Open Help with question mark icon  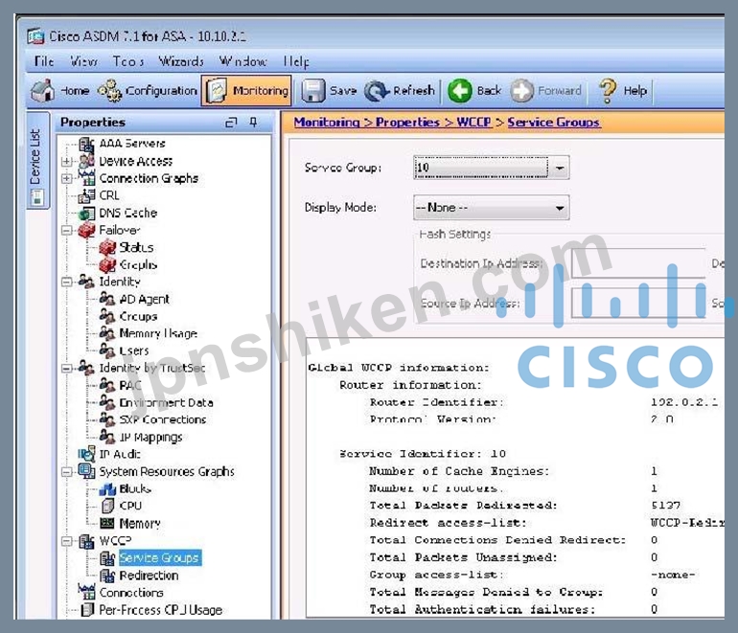(x=622, y=90)
